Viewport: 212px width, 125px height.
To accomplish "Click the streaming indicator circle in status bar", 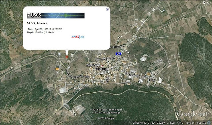I will click(209, 123).
